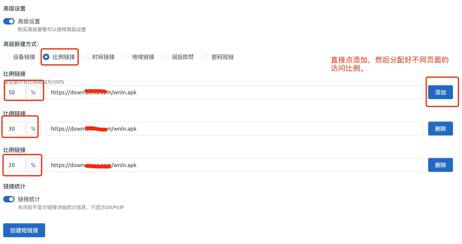Enable the 高级设置 advanced settings toggle
The height and width of the screenshot is (244, 462).
click(9, 21)
